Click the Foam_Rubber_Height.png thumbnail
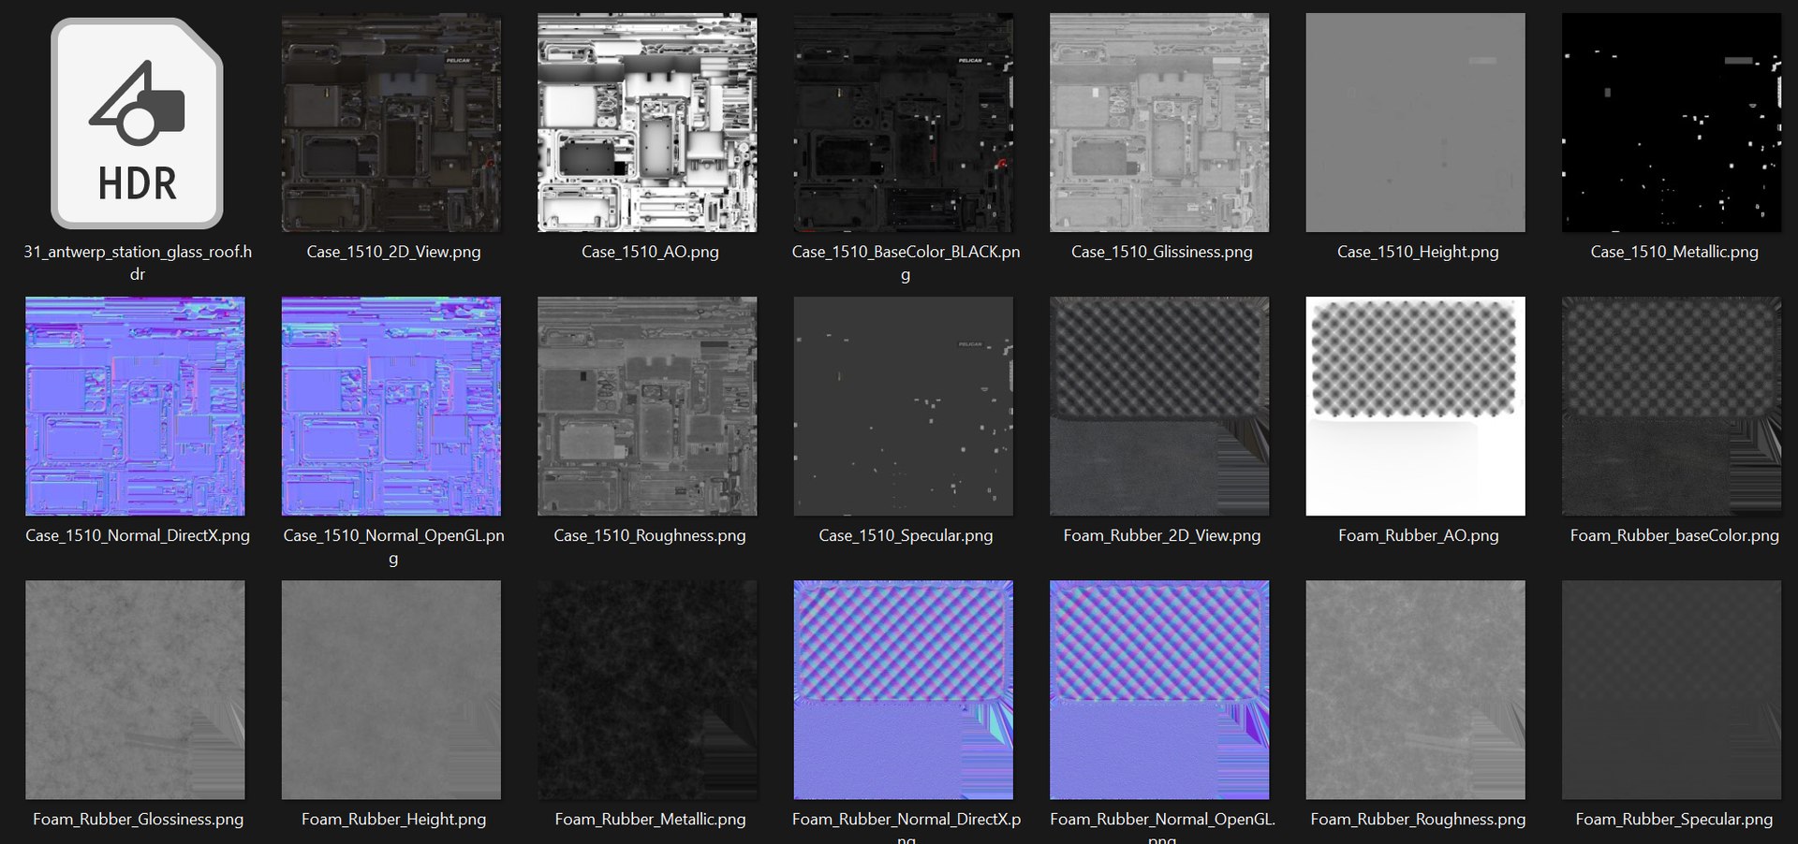This screenshot has width=1798, height=844. [391, 690]
